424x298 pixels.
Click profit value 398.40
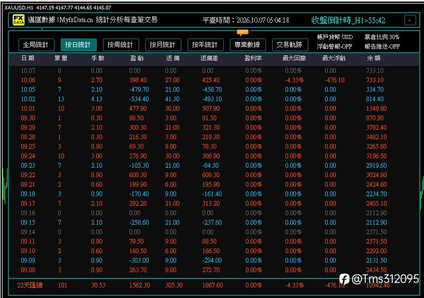pyautogui.click(x=138, y=80)
